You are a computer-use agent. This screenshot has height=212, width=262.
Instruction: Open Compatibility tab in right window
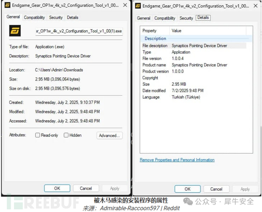[x=165, y=18]
